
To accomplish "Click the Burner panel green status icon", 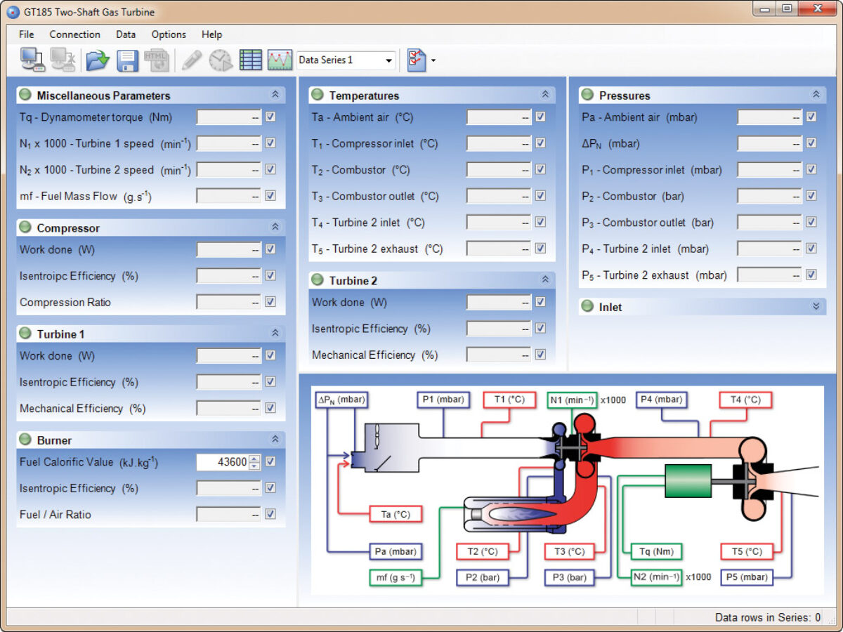I will point(25,440).
